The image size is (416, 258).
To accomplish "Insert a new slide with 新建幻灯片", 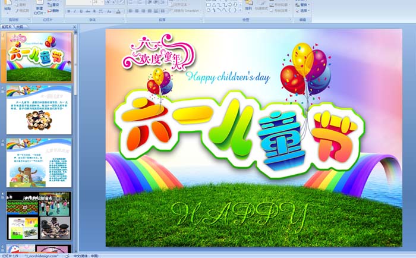I will click(40, 8).
